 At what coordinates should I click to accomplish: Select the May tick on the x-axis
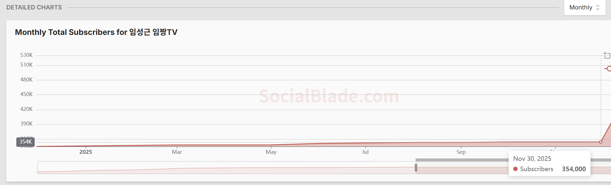click(271, 152)
